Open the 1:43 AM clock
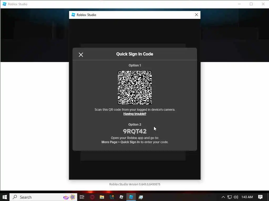 click(x=247, y=197)
